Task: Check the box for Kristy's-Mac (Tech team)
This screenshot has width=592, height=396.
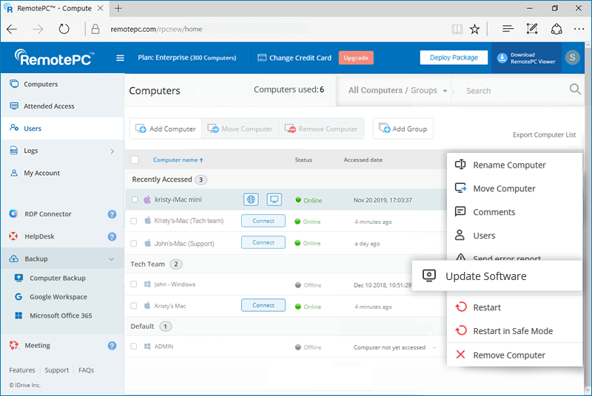Action: point(135,221)
